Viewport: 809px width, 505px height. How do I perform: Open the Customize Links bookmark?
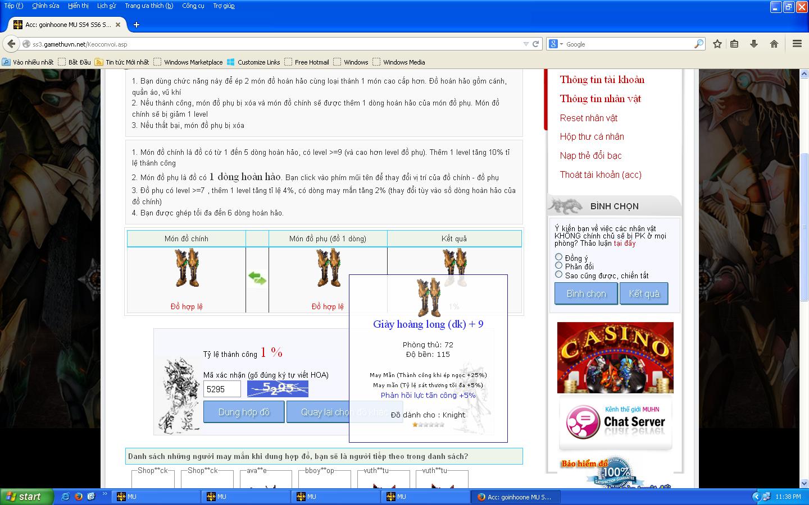pyautogui.click(x=253, y=62)
